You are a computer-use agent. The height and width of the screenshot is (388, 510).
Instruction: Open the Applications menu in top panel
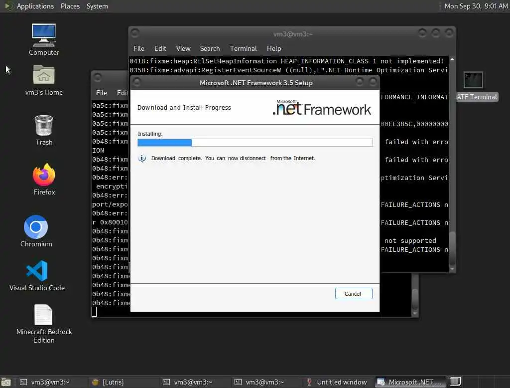pos(35,6)
